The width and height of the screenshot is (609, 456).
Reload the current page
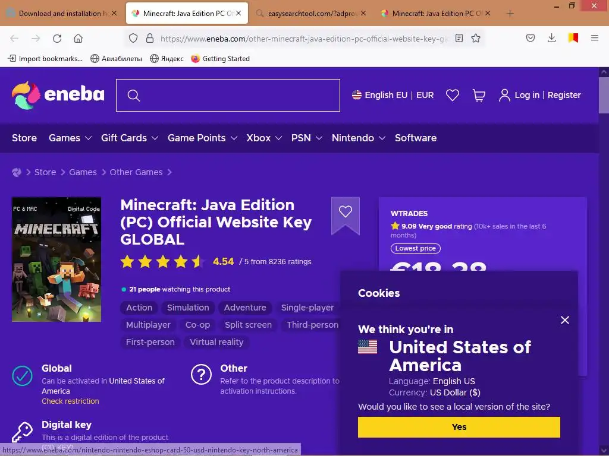click(x=57, y=39)
